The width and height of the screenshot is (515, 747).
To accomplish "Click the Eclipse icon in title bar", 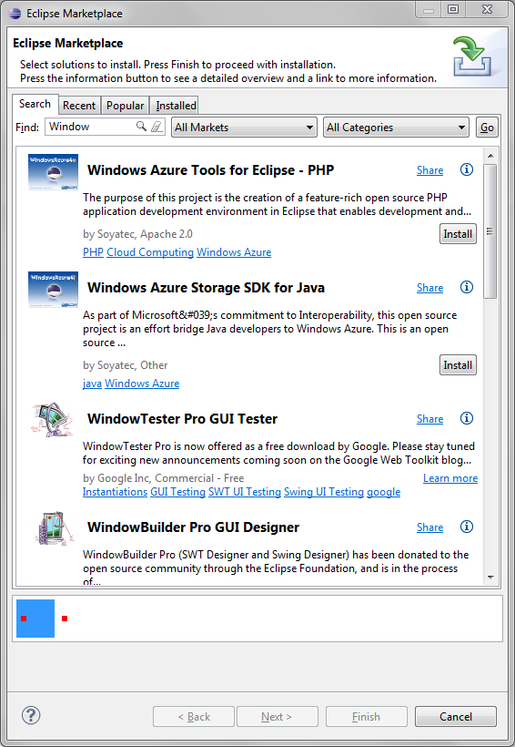I will 15,14.
